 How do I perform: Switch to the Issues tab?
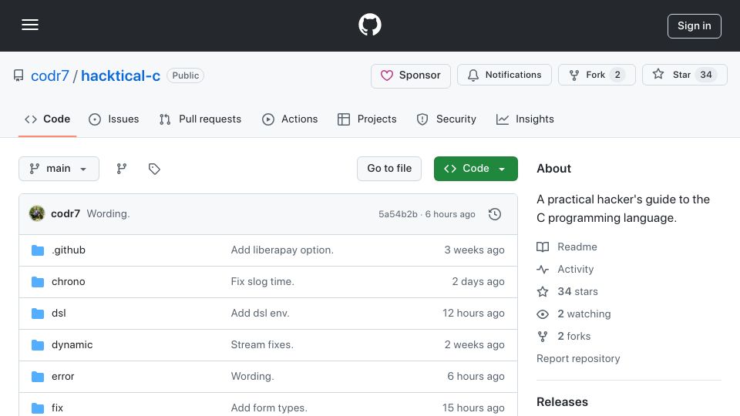[114, 119]
